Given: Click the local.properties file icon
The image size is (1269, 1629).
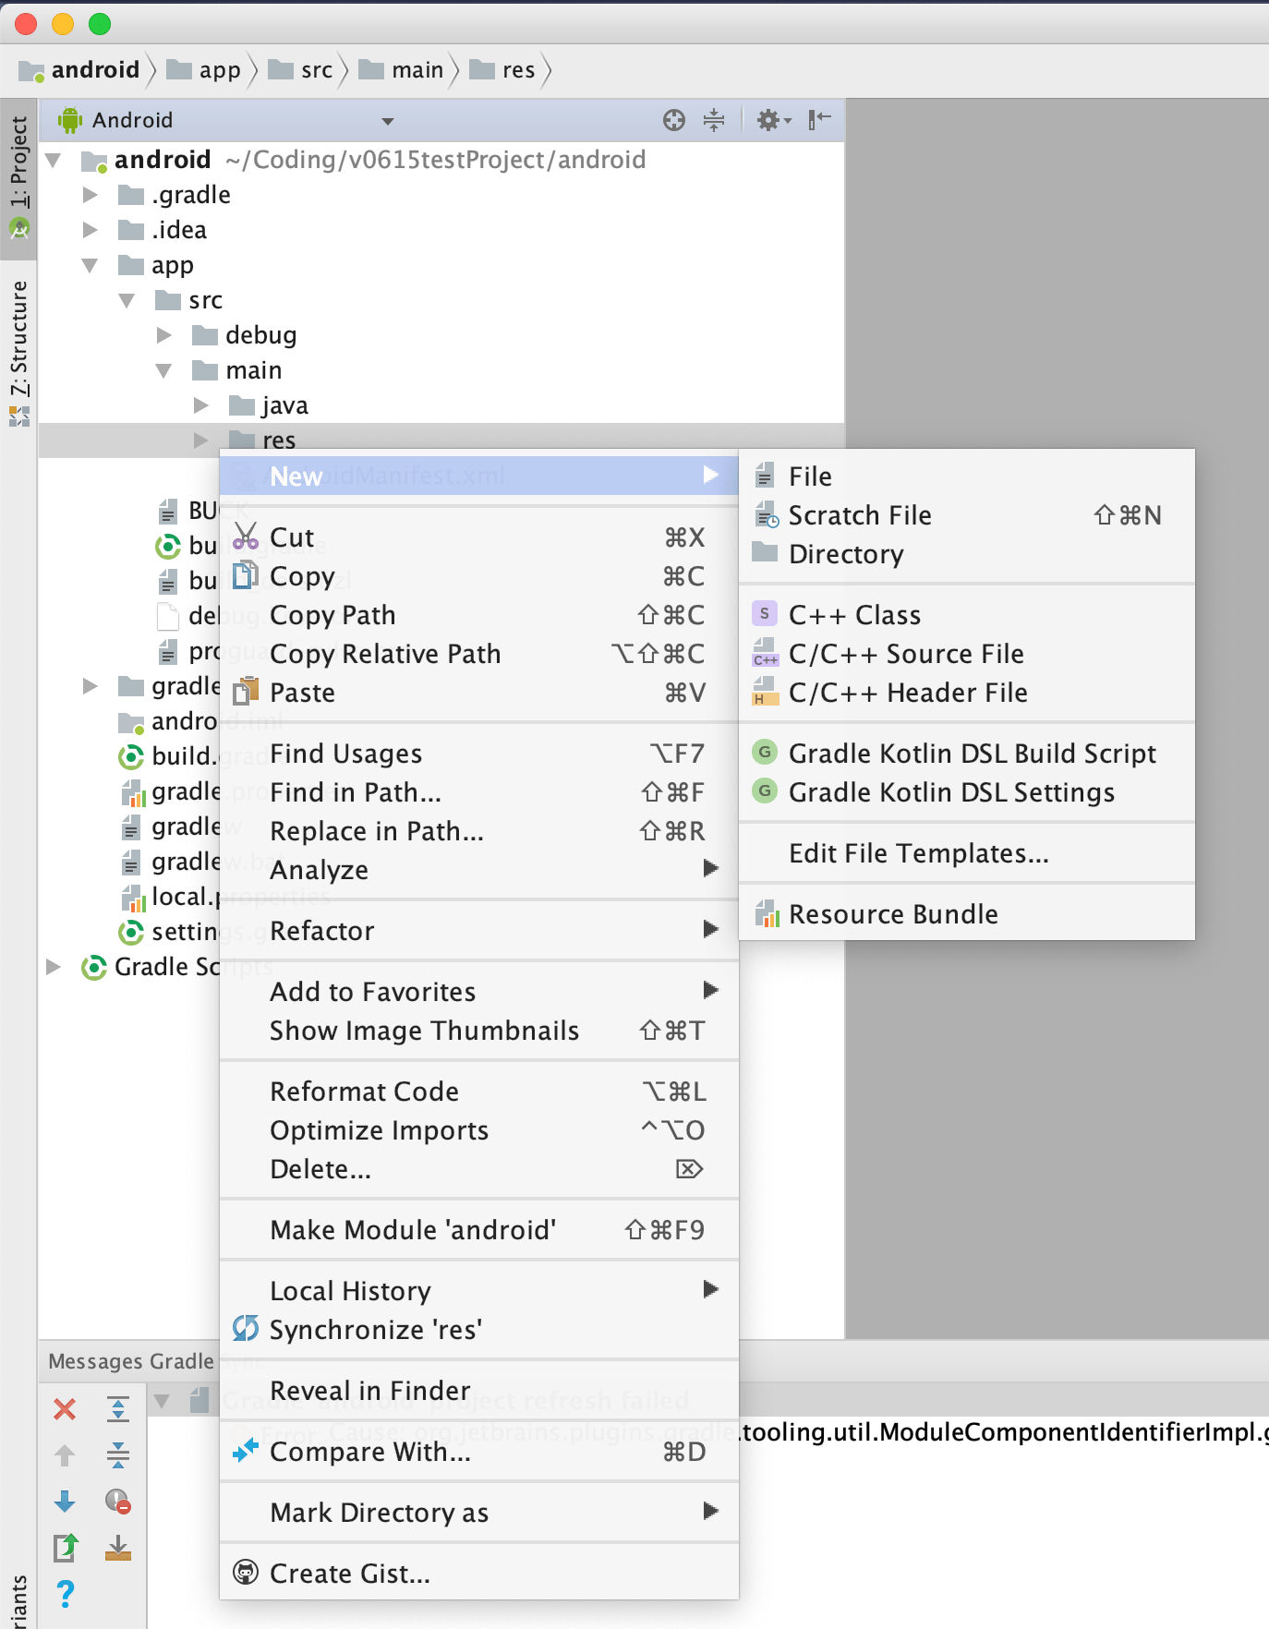Looking at the screenshot, I should 134,898.
